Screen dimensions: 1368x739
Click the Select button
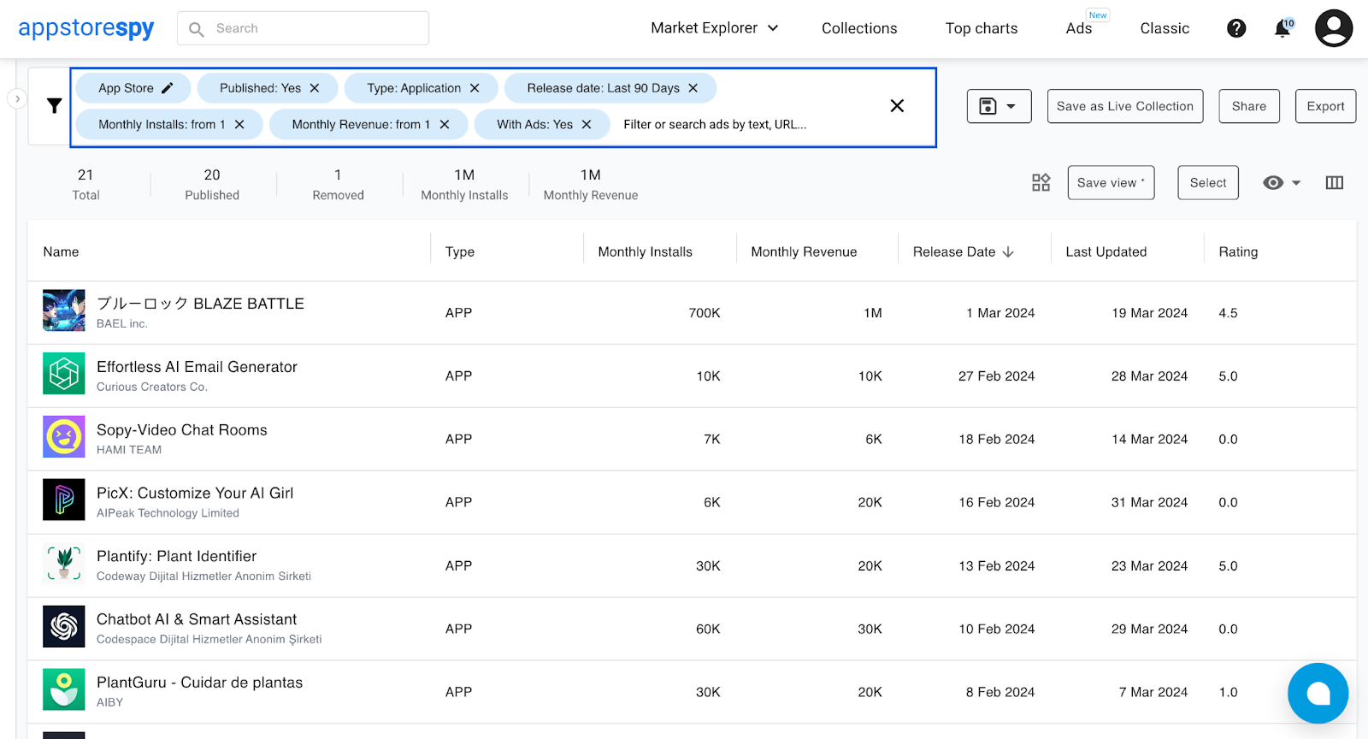click(1208, 183)
